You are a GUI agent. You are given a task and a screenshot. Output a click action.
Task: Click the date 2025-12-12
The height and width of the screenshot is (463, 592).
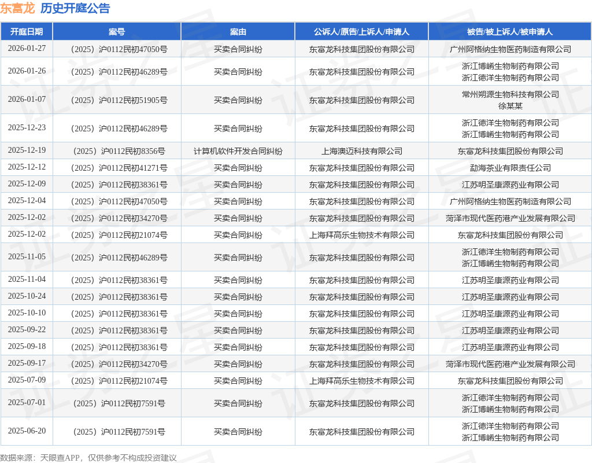27,167
